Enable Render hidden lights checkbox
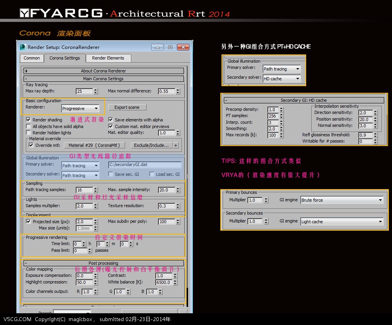The image size is (392, 325). click(x=29, y=133)
